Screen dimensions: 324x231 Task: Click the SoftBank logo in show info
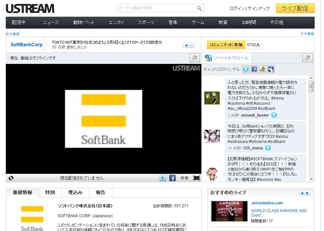click(x=32, y=218)
